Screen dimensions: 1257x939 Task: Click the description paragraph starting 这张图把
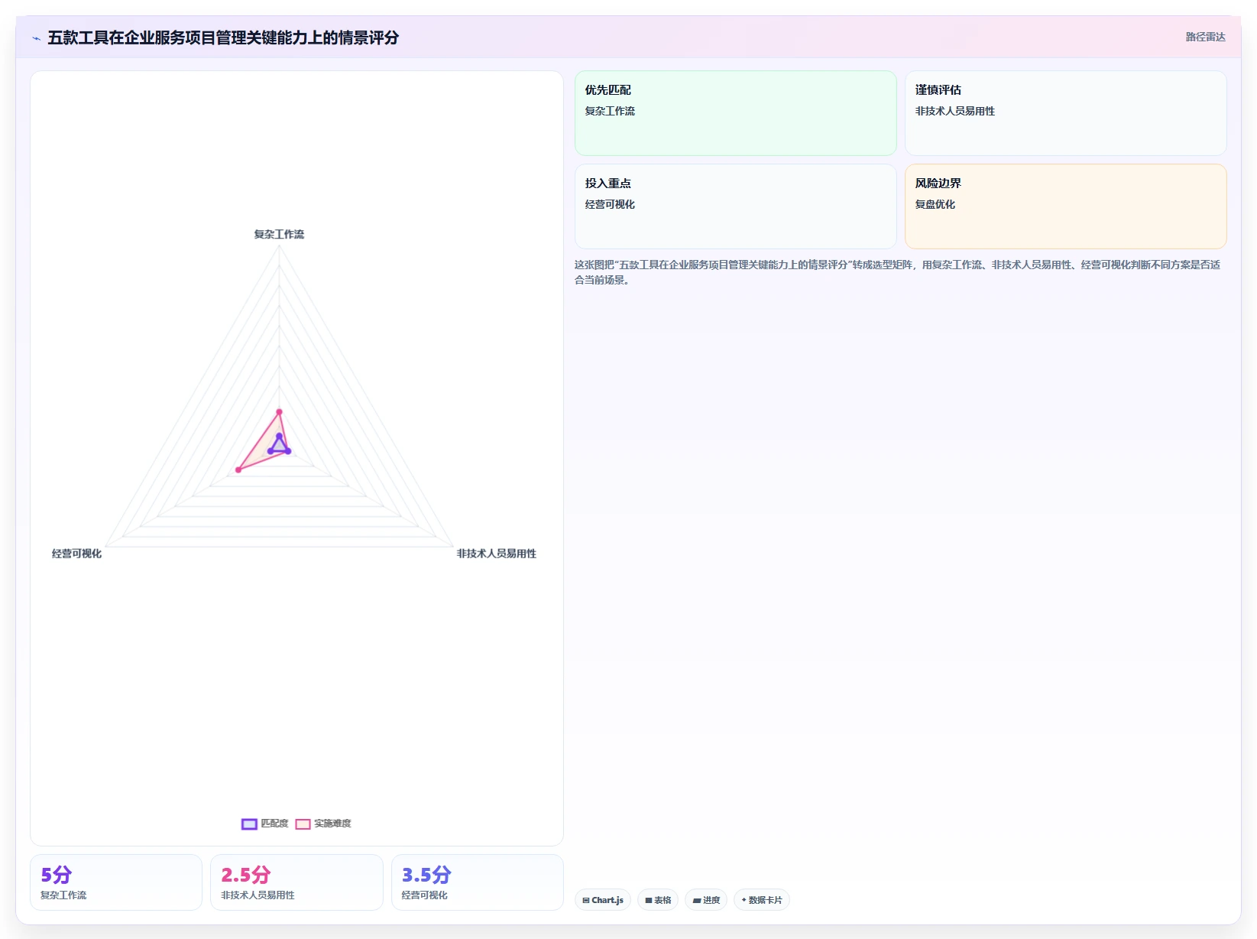click(x=898, y=272)
